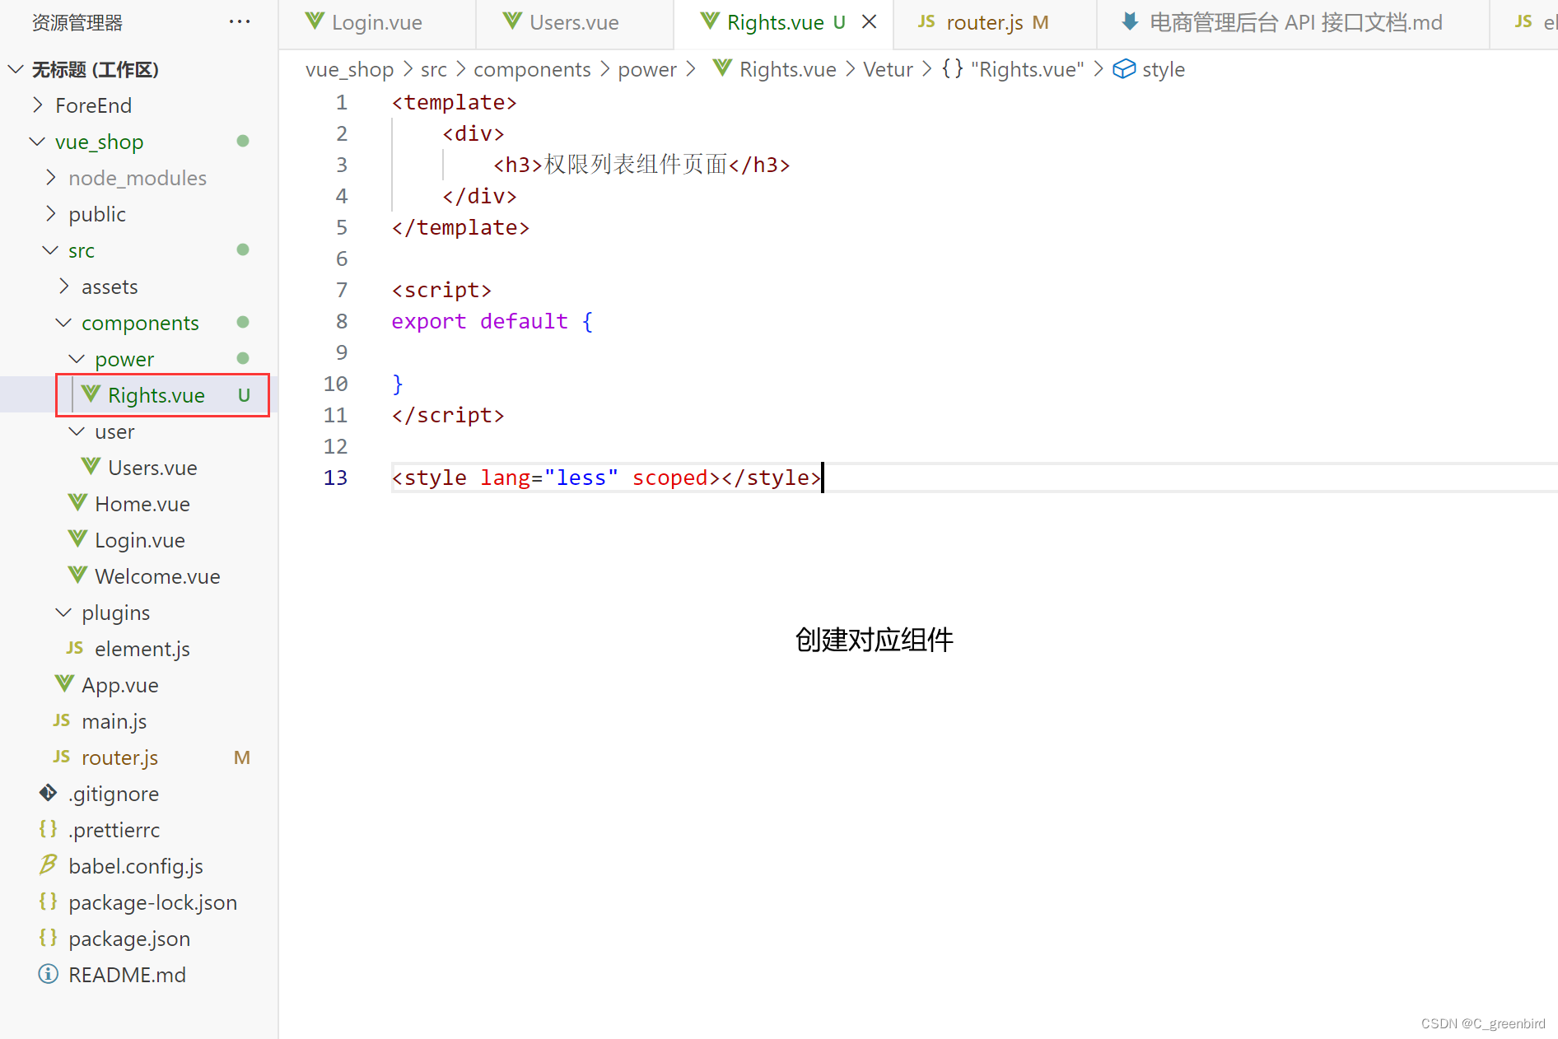Collapse the src folder
Screen dimensions: 1558x1039
[51, 250]
